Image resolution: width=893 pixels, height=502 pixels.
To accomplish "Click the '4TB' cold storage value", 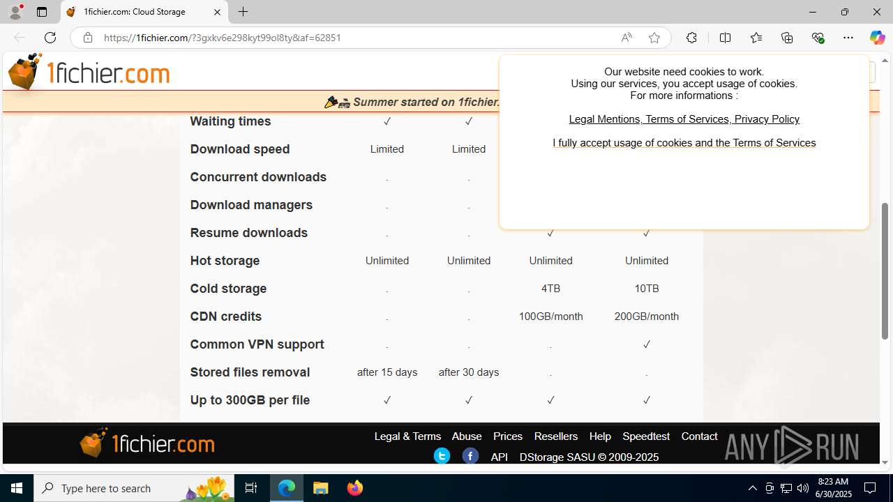I will click(x=550, y=288).
